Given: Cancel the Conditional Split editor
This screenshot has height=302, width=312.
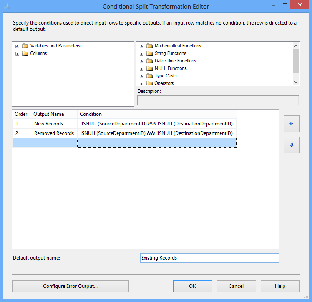Looking at the screenshot, I should click(236, 286).
